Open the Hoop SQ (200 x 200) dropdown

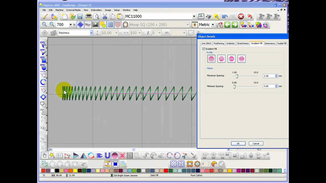point(188,25)
